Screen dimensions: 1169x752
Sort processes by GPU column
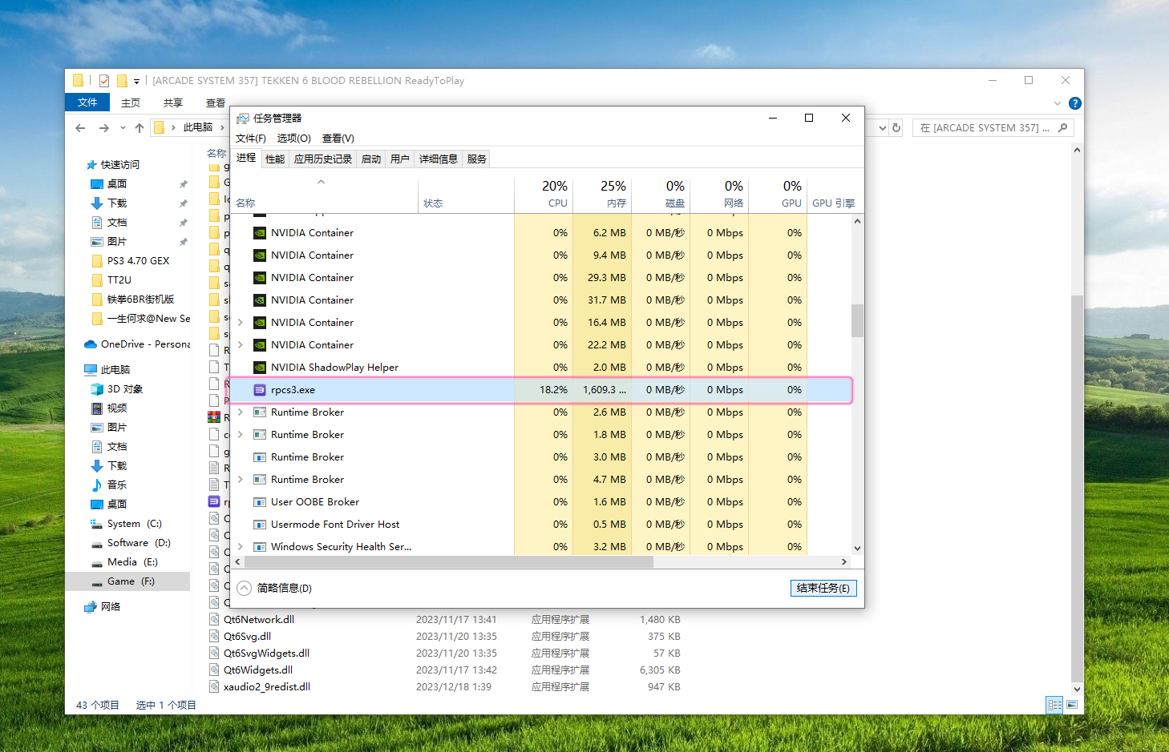778,194
